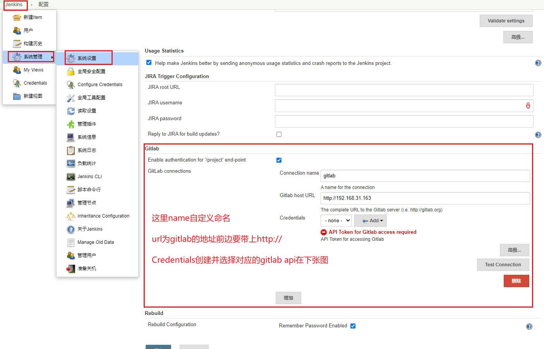Open the Add credentials dropdown button
Image resolution: width=544 pixels, height=349 pixels.
coord(371,221)
